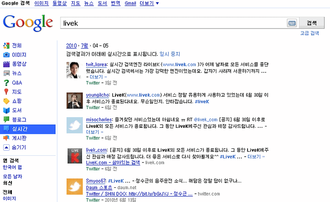Select 이미지 filter at sidebar bottom
The width and height of the screenshot is (330, 202).
9,198
